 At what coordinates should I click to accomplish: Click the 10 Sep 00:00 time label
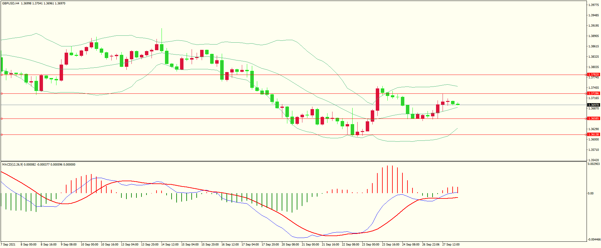click(89, 245)
